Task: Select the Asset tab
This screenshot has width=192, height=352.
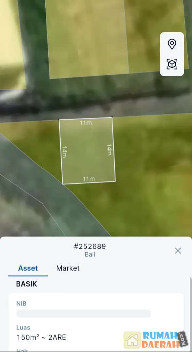Action: (28, 268)
